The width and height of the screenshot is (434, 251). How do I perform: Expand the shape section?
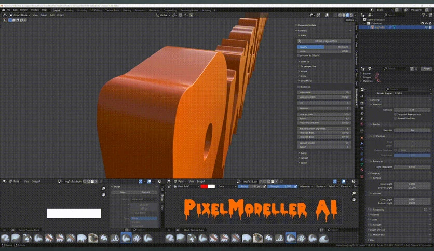303,71
